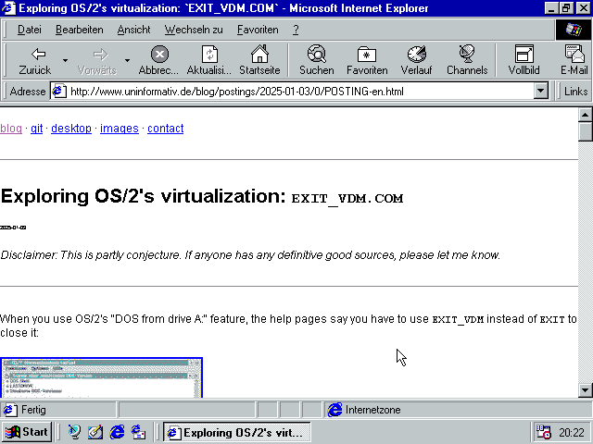Screen dimensions: 593x444
Task: Launch Internet Explorer from quick launch
Action: [117, 432]
